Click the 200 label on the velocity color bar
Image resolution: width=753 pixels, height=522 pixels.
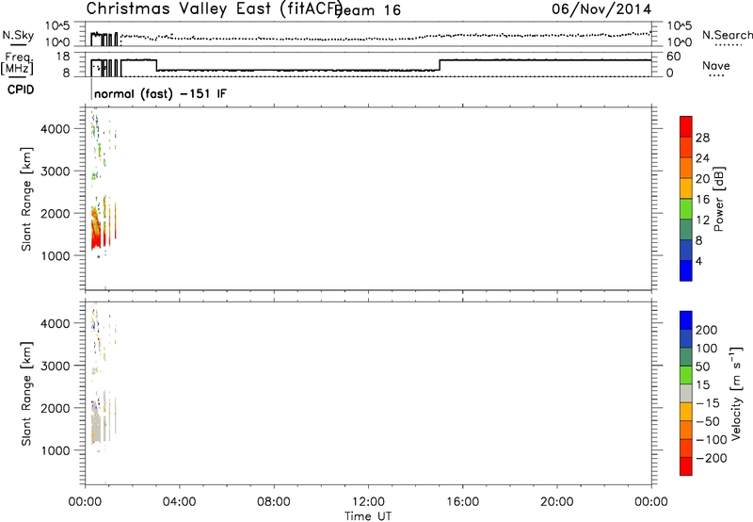(x=707, y=330)
